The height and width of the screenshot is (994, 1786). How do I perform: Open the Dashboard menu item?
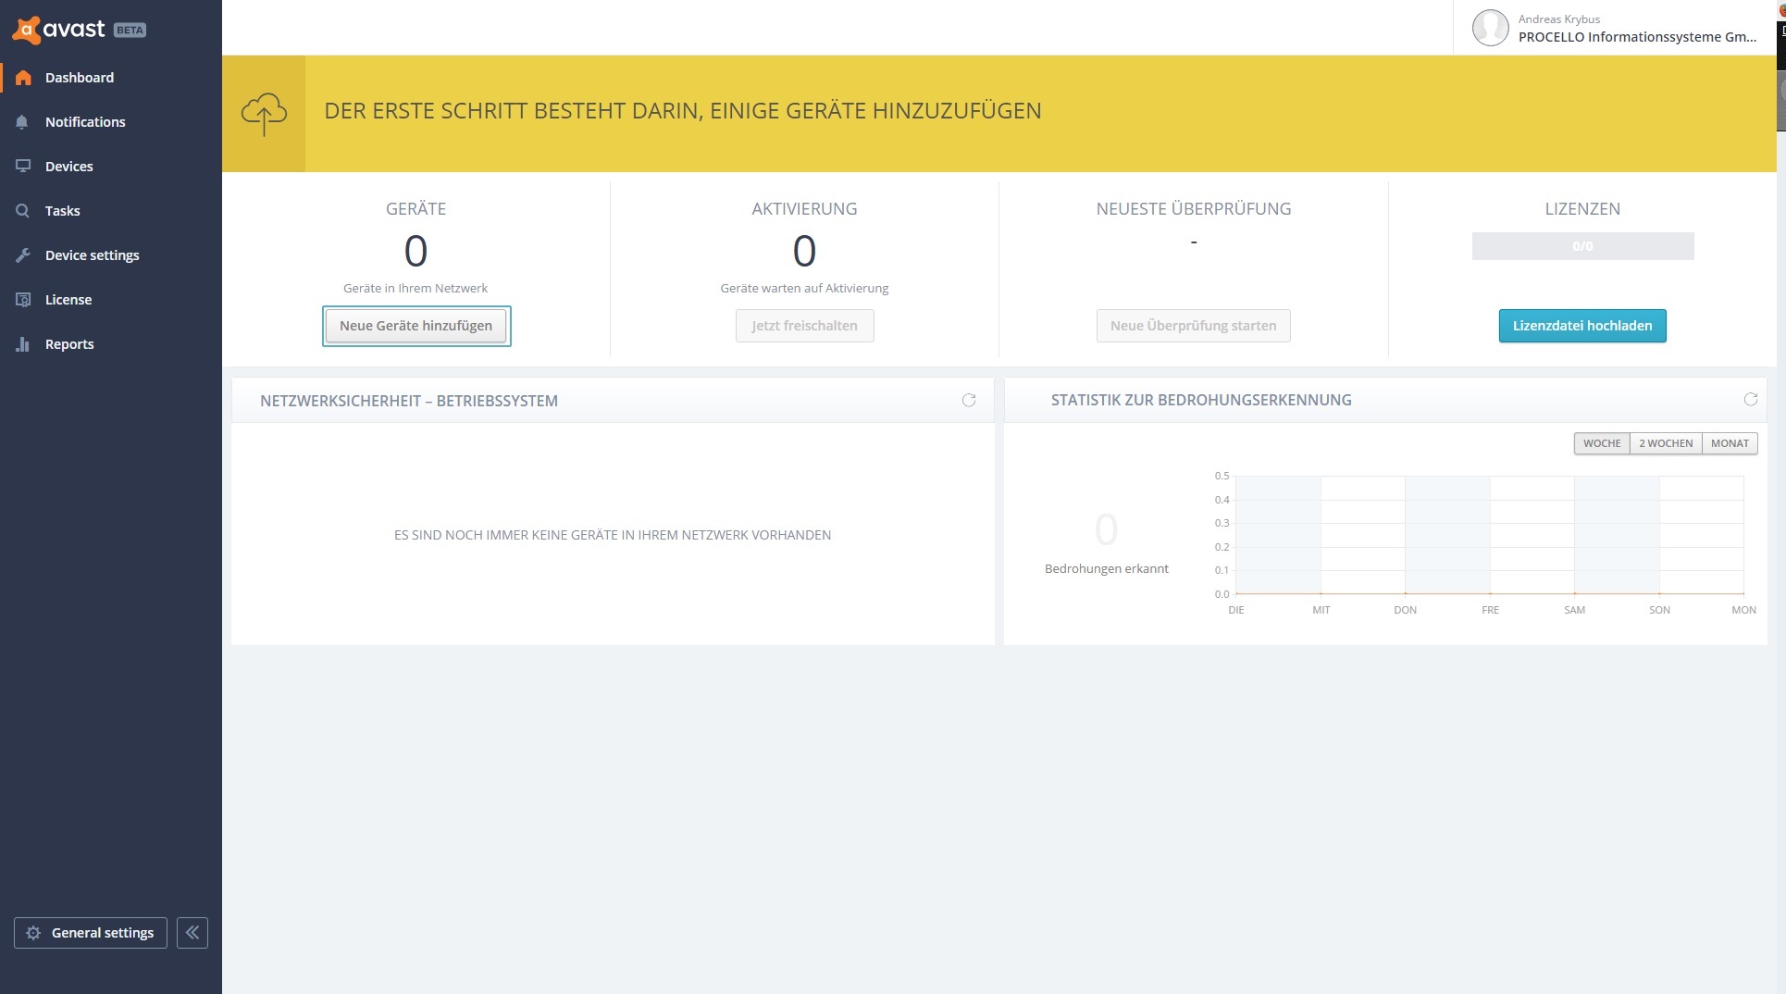point(111,78)
